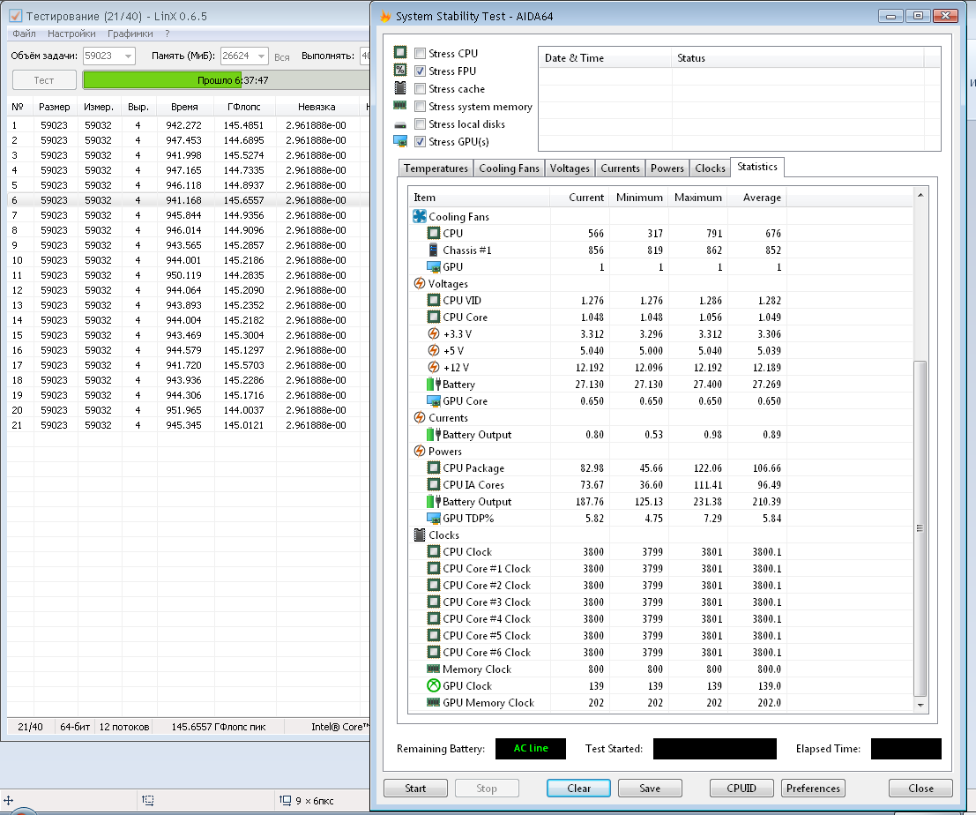Switch to the Cooling Fans tab
This screenshot has height=815, width=976.
click(509, 168)
